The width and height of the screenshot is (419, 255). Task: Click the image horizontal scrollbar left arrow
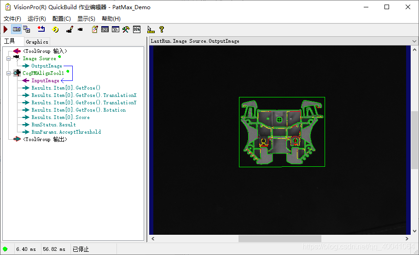point(153,238)
